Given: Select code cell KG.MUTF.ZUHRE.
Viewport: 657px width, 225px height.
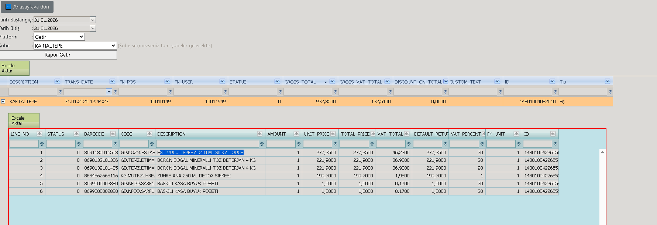Looking at the screenshot, I should point(137,175).
